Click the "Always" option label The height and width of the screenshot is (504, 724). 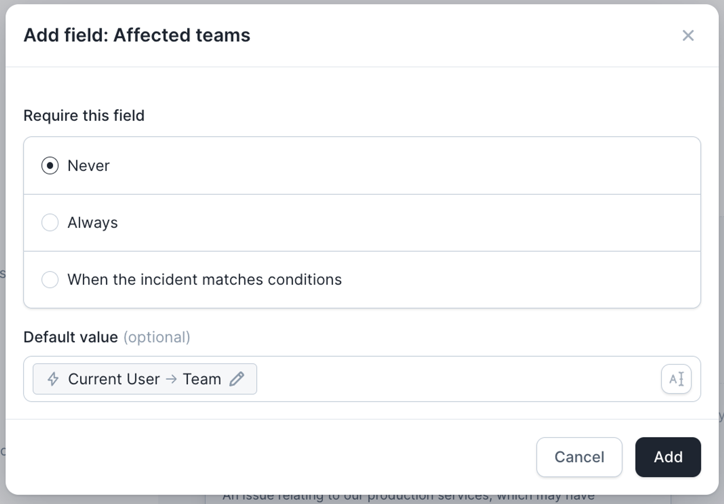point(93,223)
